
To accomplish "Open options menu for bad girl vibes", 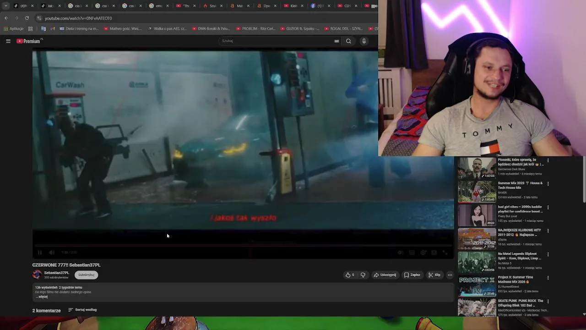I will [548, 207].
